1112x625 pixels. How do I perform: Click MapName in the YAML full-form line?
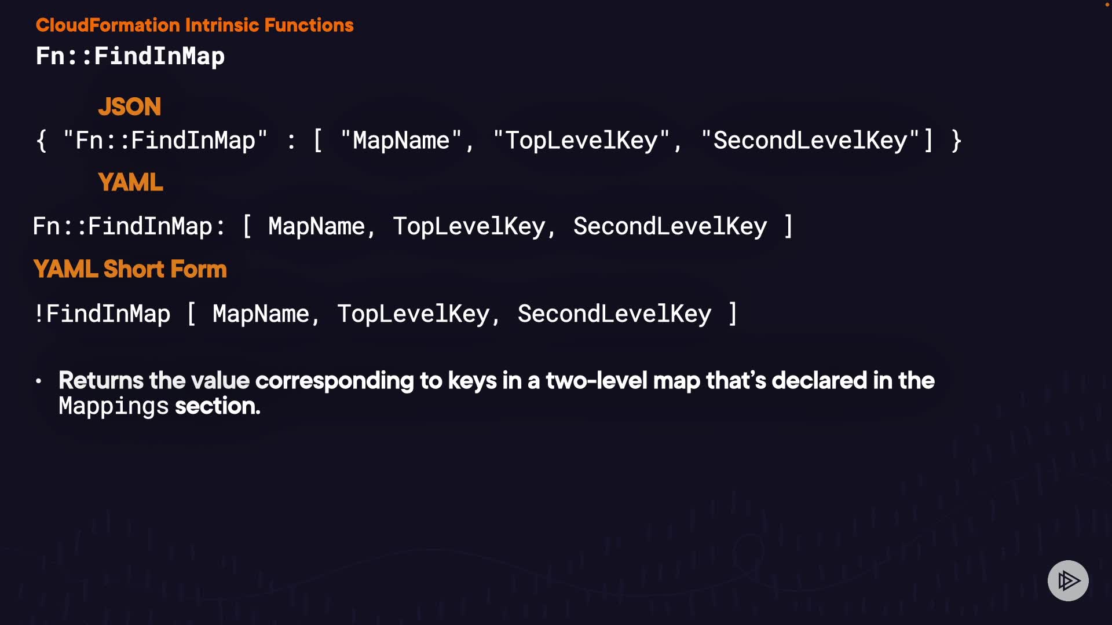pyautogui.click(x=316, y=226)
